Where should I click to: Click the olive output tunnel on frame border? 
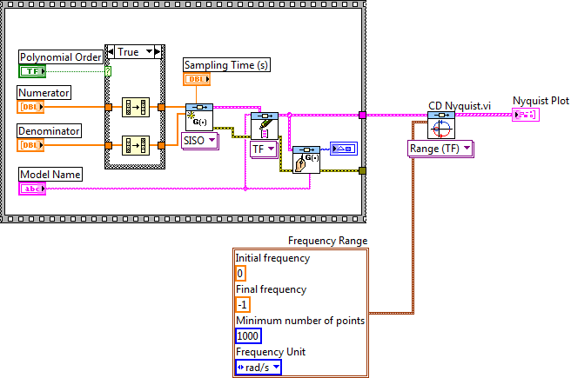pos(362,171)
